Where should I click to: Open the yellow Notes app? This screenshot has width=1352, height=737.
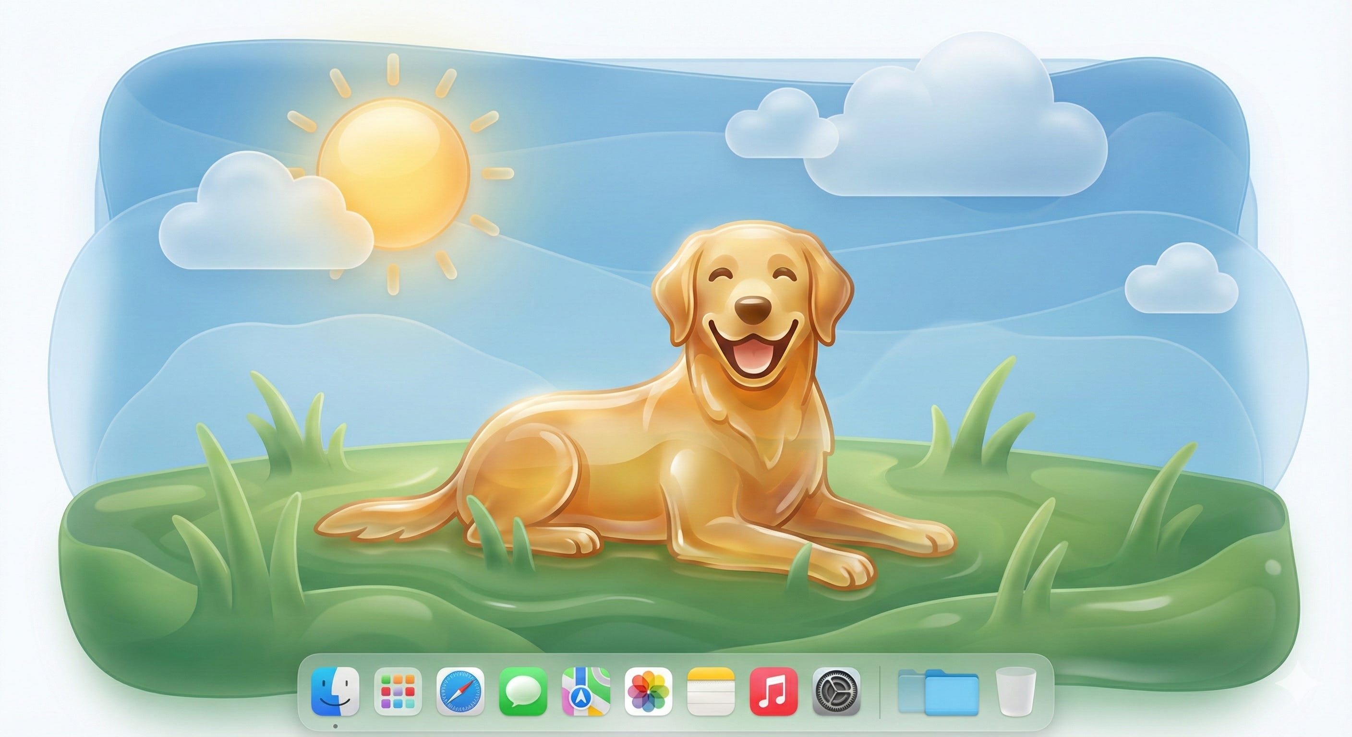click(x=711, y=691)
